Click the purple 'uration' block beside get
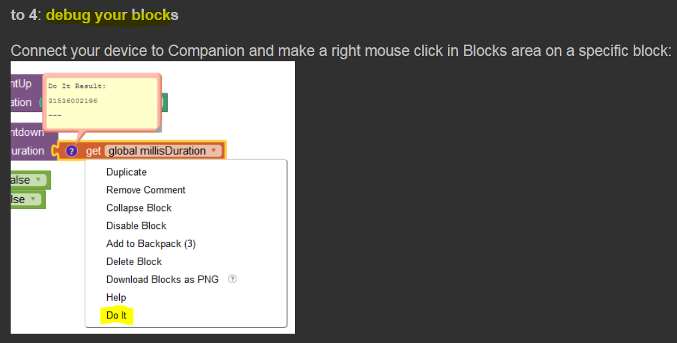The width and height of the screenshot is (677, 343). (28, 151)
